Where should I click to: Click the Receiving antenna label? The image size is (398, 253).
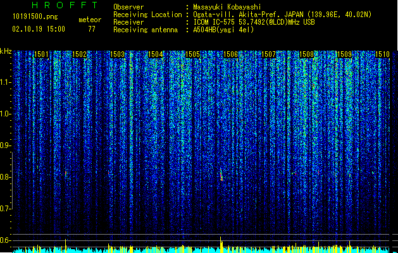pyautogui.click(x=146, y=30)
